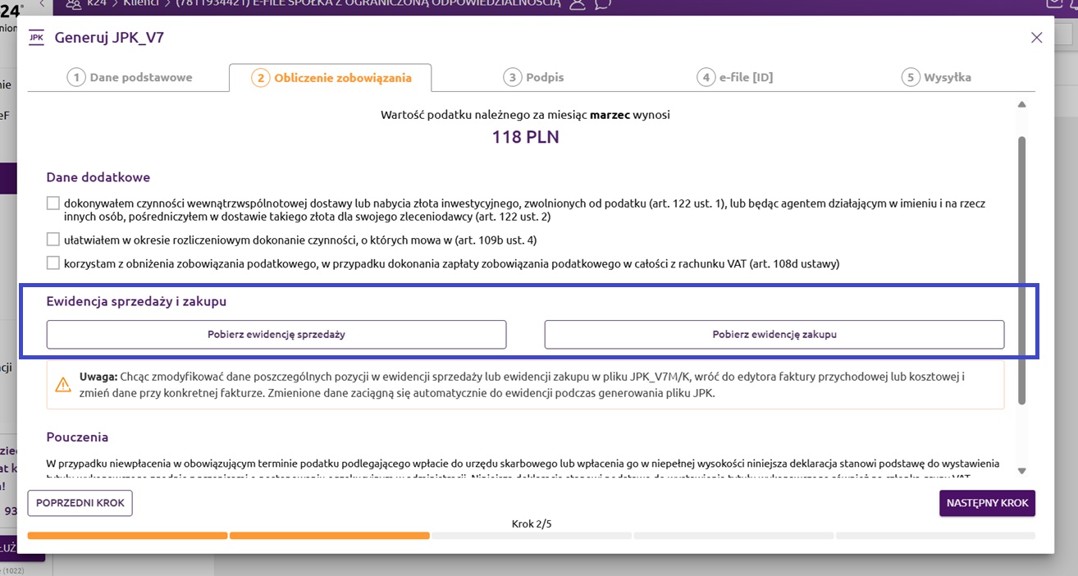Enable the art. 109b ust. 4 checkbox
Screen dimensions: 1078x576
pos(53,240)
